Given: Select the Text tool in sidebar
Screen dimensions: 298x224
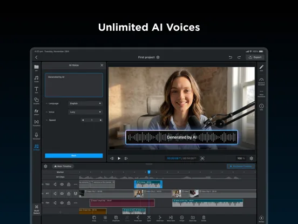Looking at the screenshot, I should (36, 90).
